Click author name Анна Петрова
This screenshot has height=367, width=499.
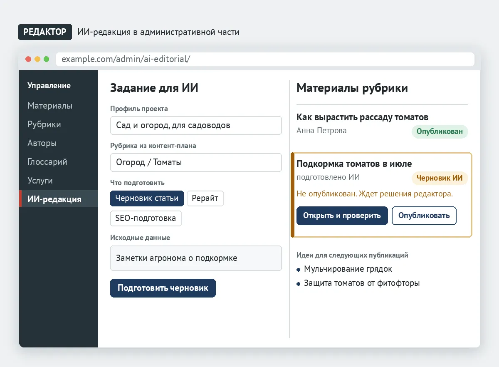(x=321, y=131)
